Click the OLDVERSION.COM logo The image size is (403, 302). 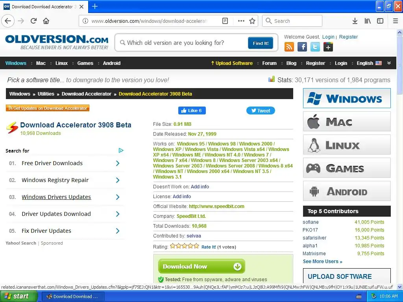[x=57, y=42]
